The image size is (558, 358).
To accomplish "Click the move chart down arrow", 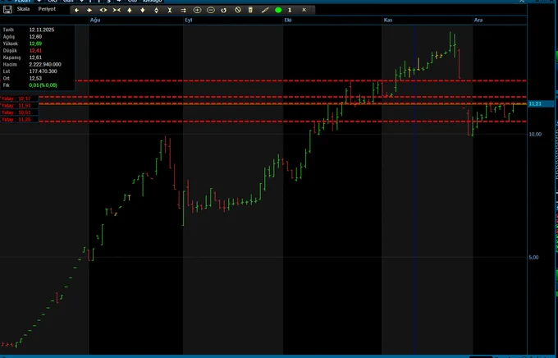I will point(143,11).
